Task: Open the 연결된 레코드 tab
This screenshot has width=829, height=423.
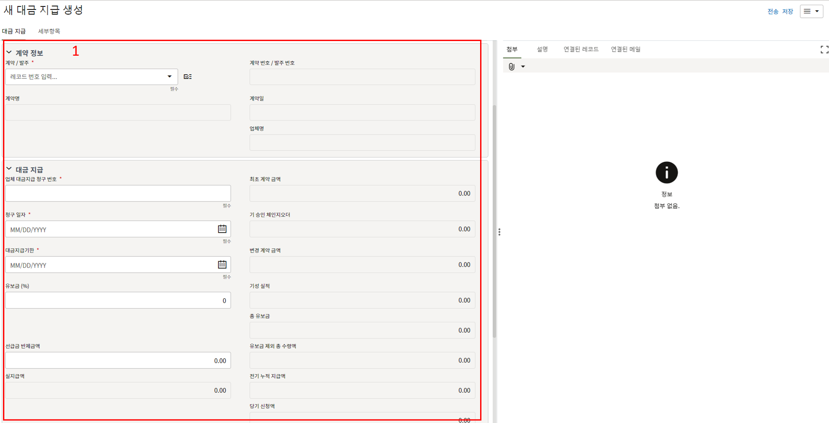Action: coord(581,49)
